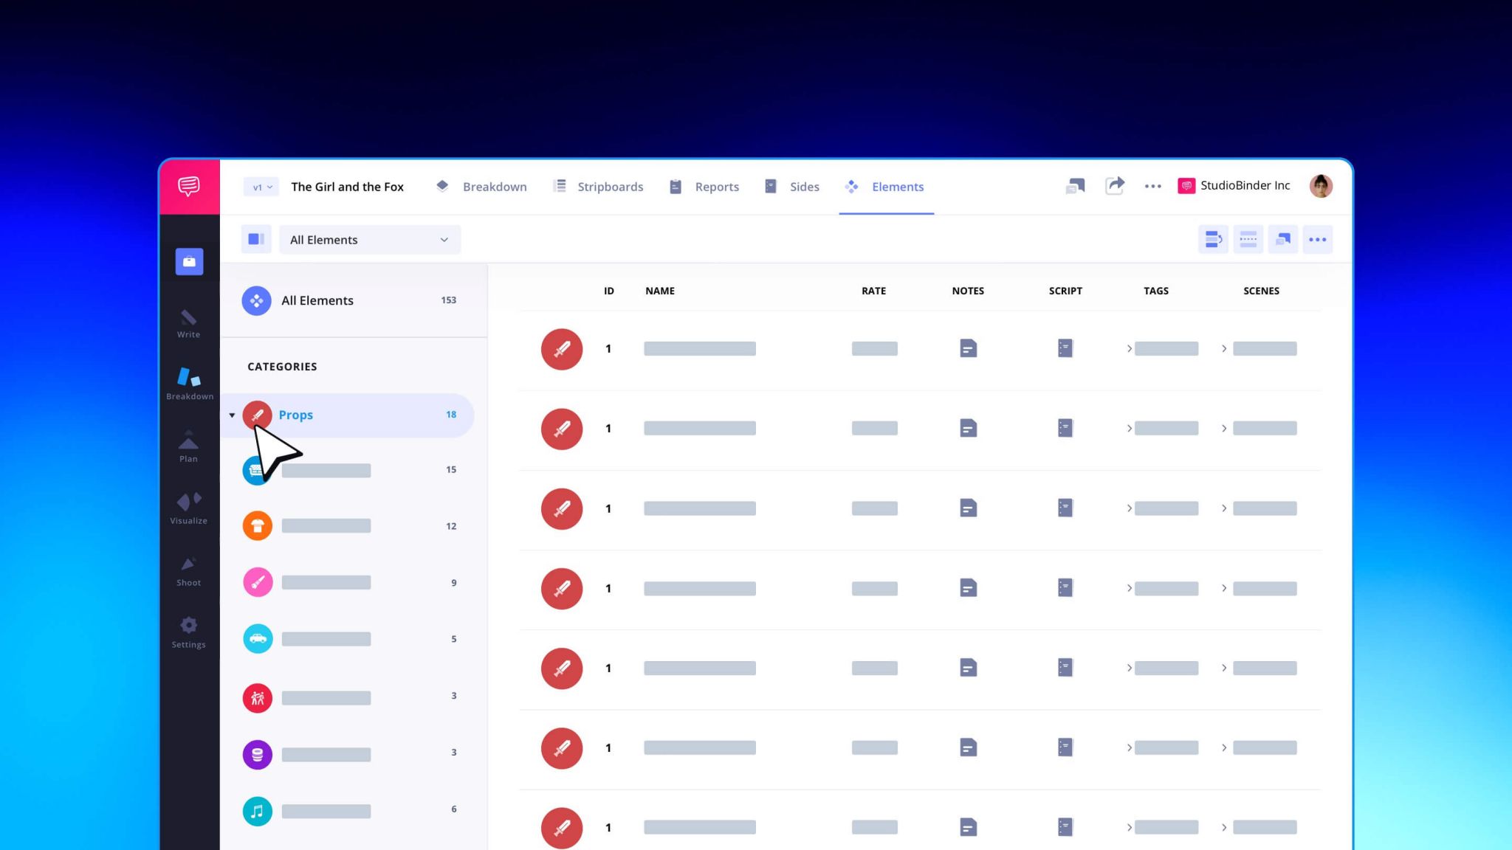Open the comments icon in header
Image resolution: width=1512 pixels, height=850 pixels.
[1075, 186]
